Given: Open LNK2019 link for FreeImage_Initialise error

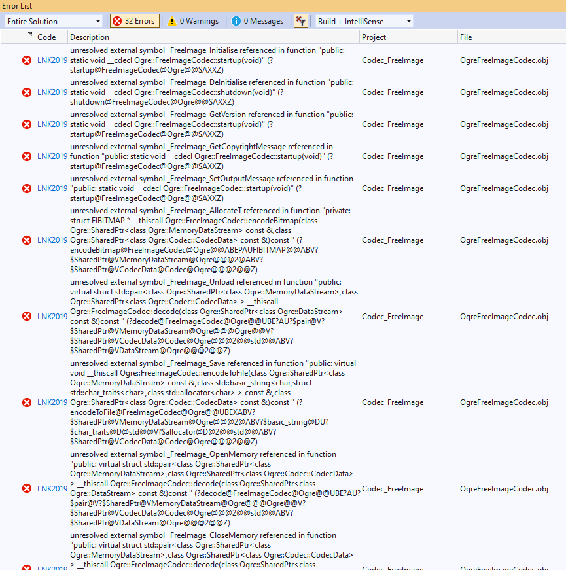Looking at the screenshot, I should tap(52, 60).
